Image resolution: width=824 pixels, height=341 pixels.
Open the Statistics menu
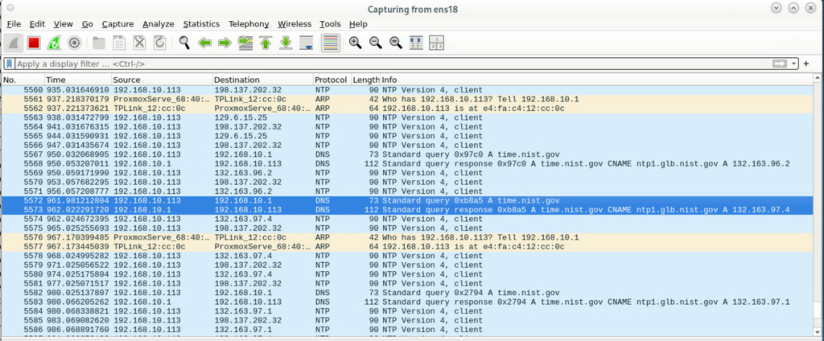[200, 24]
